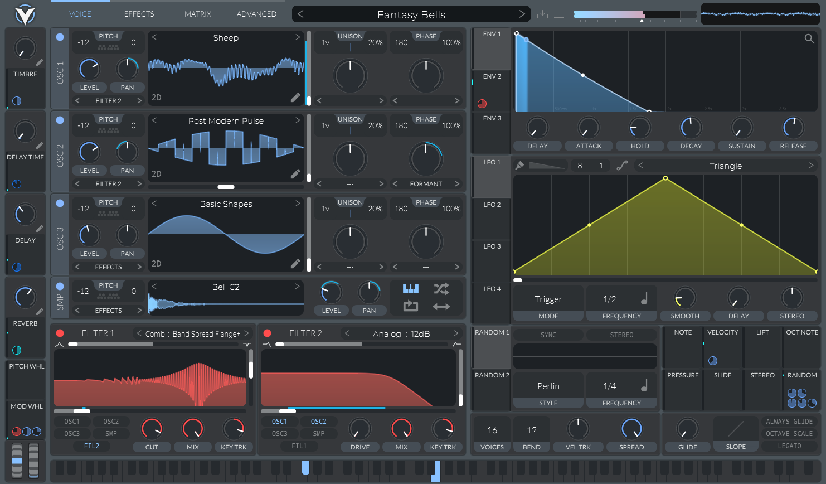826x484 pixels.
Task: Switch to next Filter 2 type after Analog 12dB
Action: (x=456, y=333)
